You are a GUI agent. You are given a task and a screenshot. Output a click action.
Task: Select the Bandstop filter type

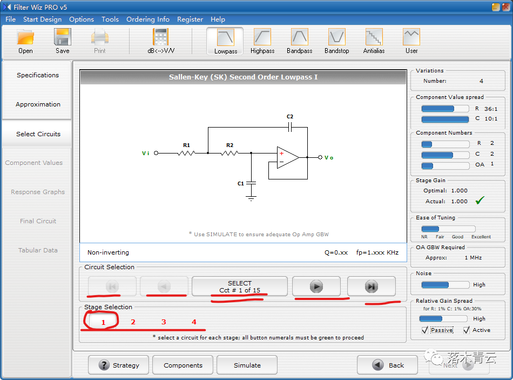pyautogui.click(x=336, y=42)
